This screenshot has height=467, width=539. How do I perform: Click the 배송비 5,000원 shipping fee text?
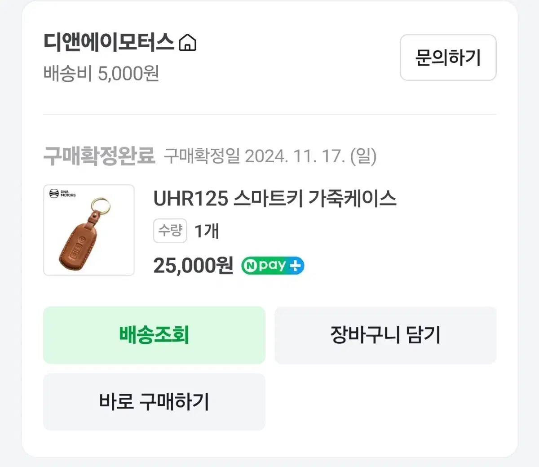pyautogui.click(x=101, y=74)
